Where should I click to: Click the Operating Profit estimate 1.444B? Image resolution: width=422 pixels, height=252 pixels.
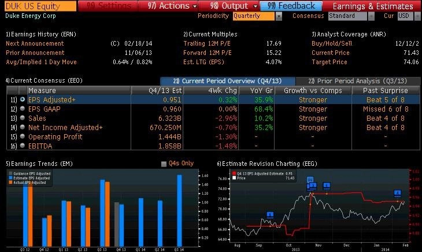pyautogui.click(x=170, y=137)
